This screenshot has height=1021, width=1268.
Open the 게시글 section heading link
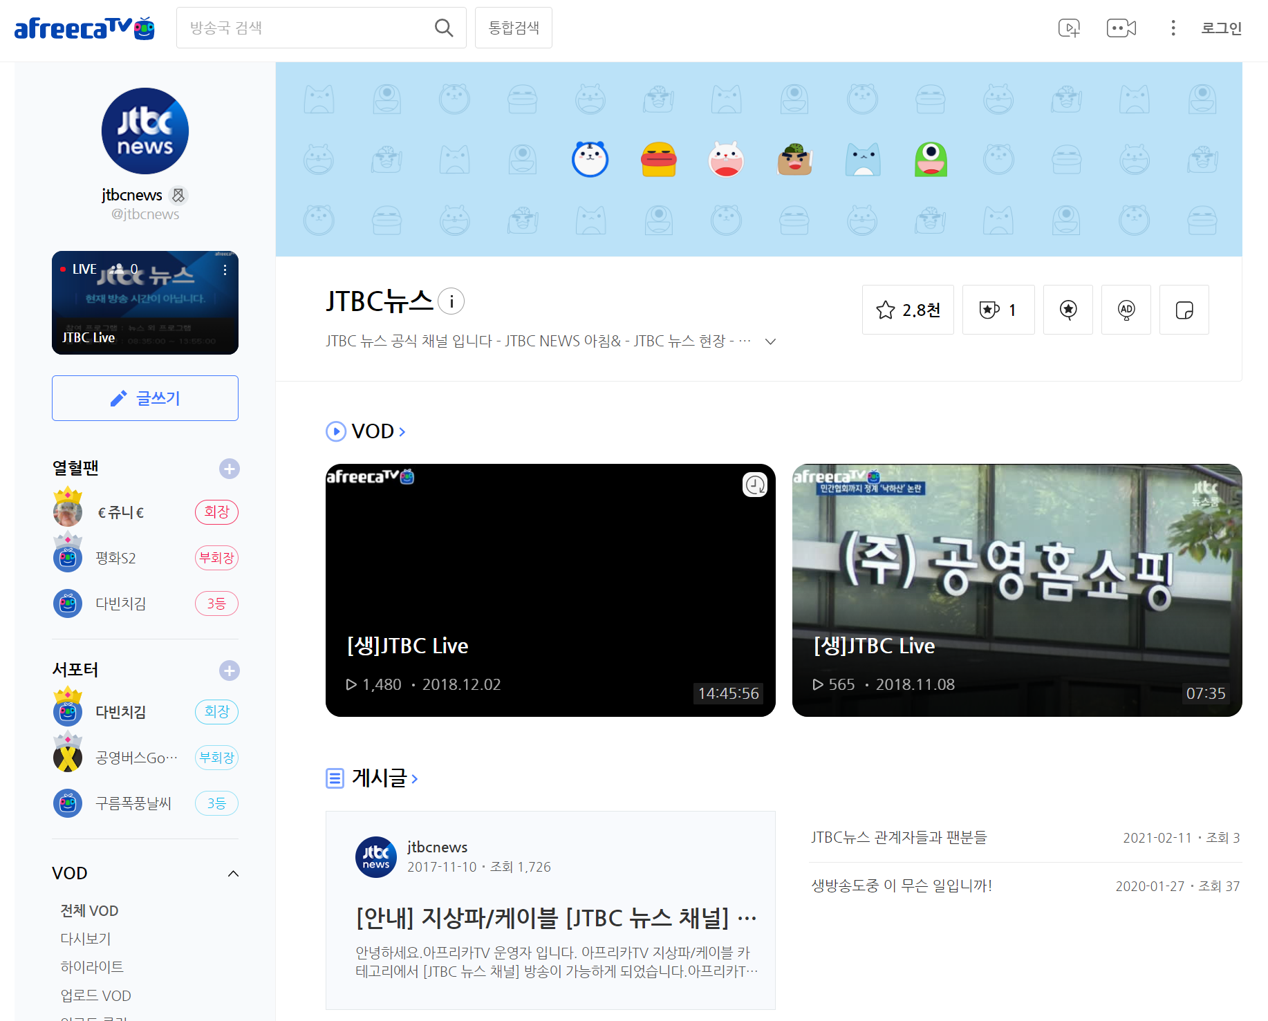(x=385, y=778)
